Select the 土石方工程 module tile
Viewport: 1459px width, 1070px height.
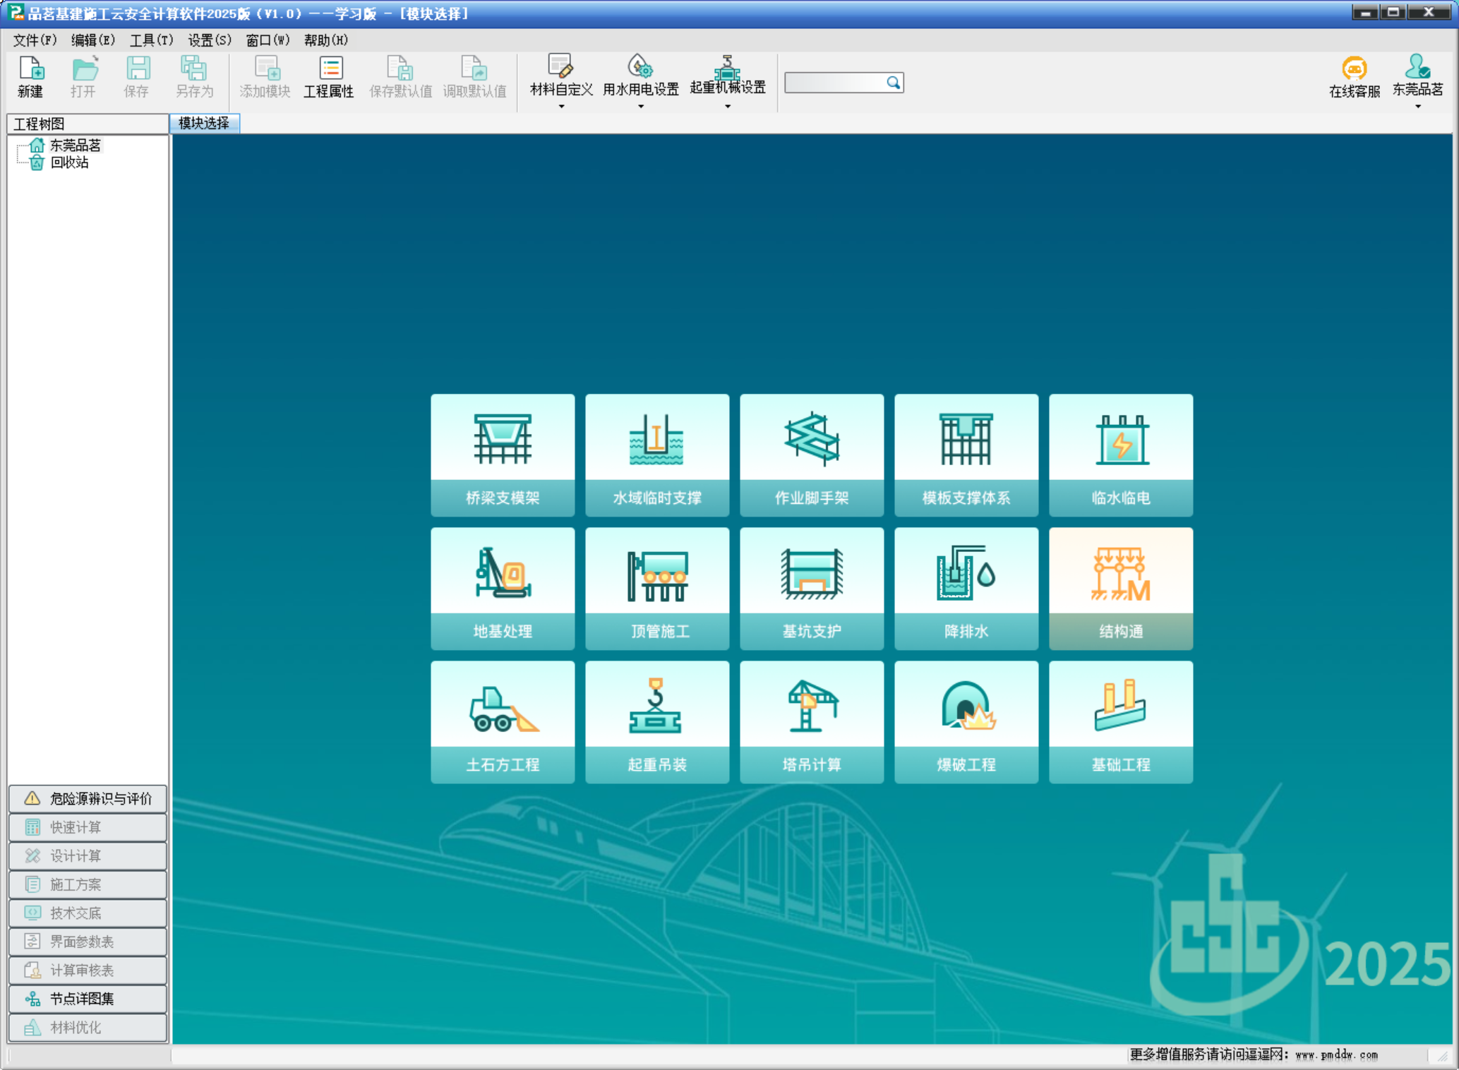[x=503, y=721]
